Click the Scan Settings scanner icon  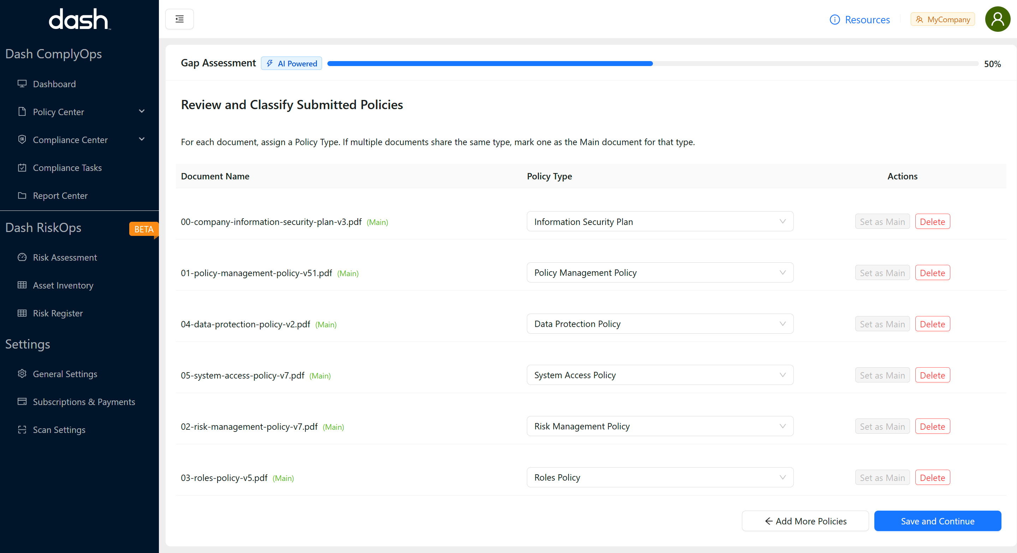[22, 429]
